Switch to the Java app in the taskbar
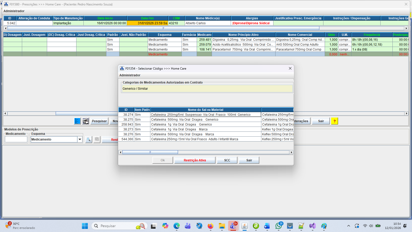This screenshot has width=412, height=232. [244, 226]
